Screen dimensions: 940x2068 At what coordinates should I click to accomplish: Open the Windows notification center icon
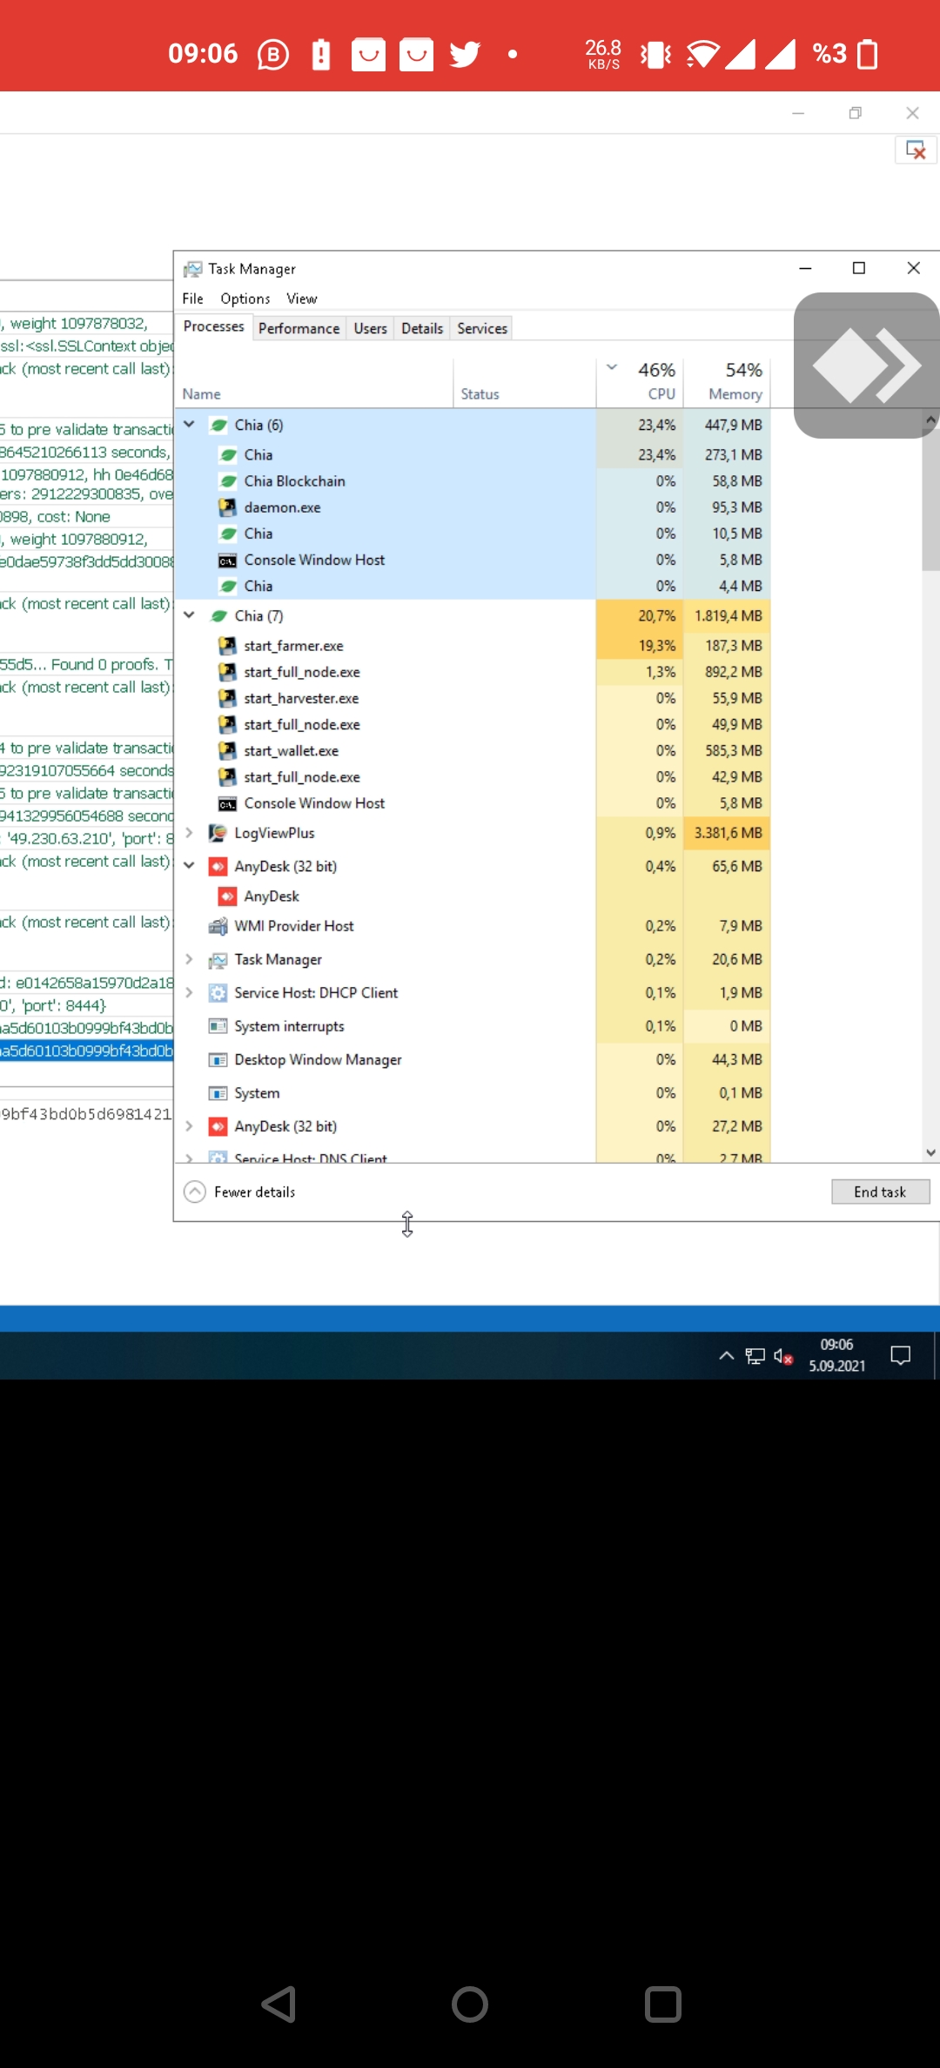tap(901, 1355)
